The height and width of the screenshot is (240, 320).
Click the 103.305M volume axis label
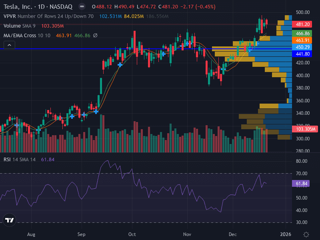click(305, 129)
